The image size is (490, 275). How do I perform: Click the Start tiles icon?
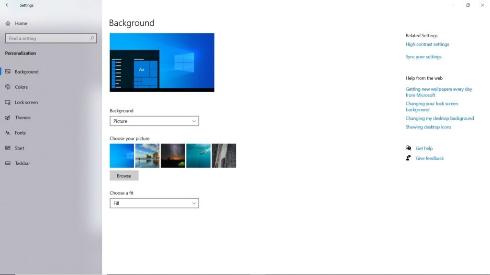point(8,148)
